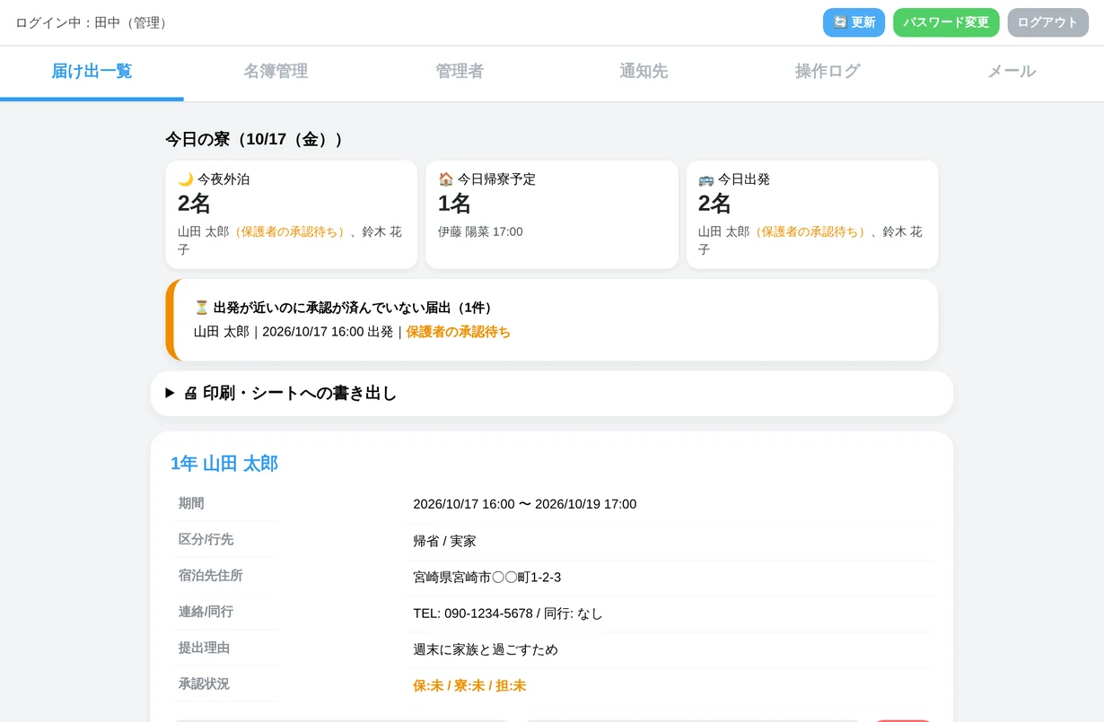Click the period value 2026/10/17 16:00 〜 2026/10/19 17:00
Screen dimensions: 1104x722
pyautogui.click(x=525, y=504)
